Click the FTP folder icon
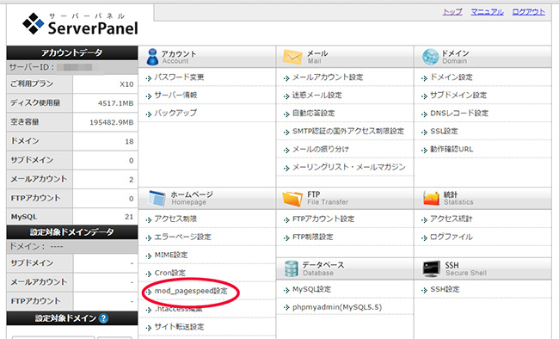 pos(292,199)
